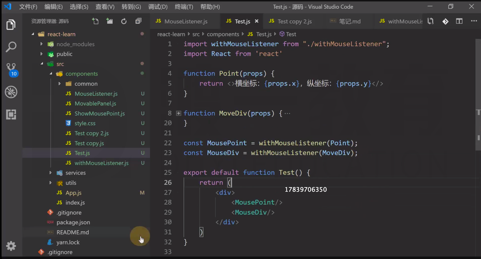Open the Search view in activity bar
The image size is (481, 259).
tap(11, 47)
